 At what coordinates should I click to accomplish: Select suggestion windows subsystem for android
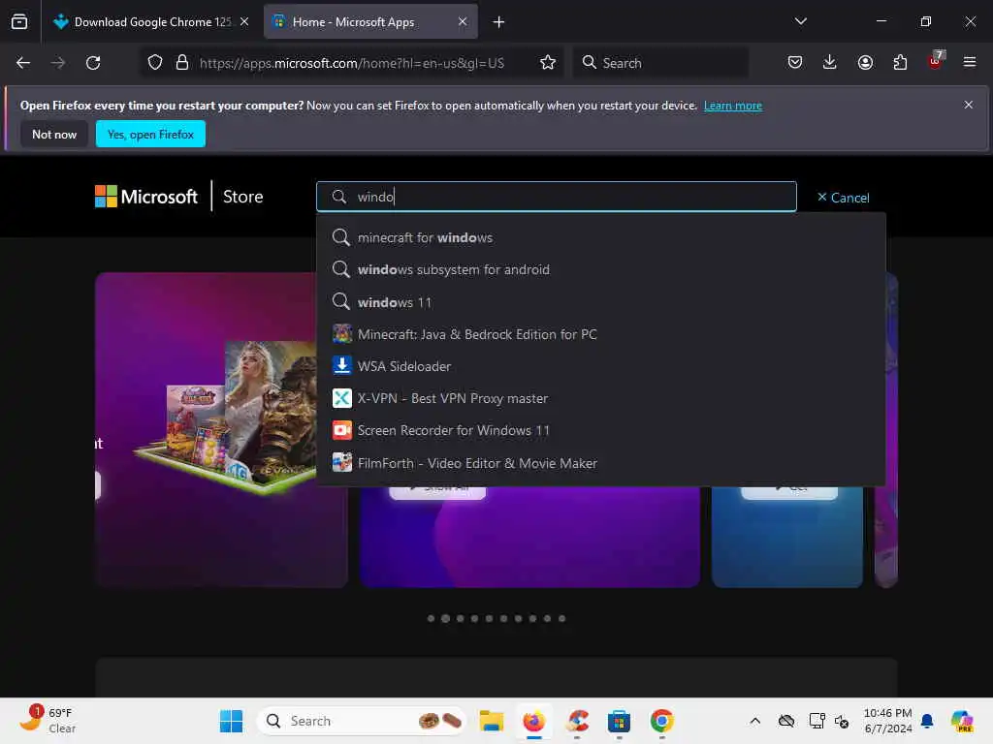[x=601, y=269]
